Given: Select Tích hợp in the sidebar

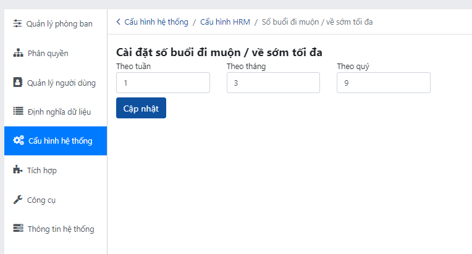Looking at the screenshot, I should (x=56, y=170).
